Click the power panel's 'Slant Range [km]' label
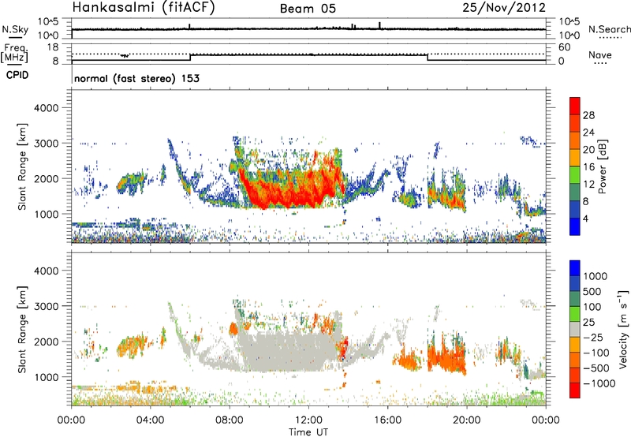The image size is (631, 437). click(22, 166)
